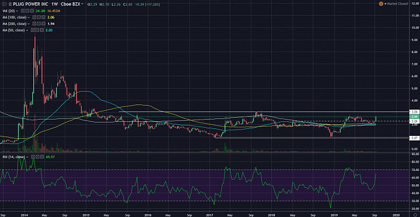Image resolution: width=420 pixels, height=217 pixels.
Task: Open the RSI indicator settings gear
Action: click(37, 157)
